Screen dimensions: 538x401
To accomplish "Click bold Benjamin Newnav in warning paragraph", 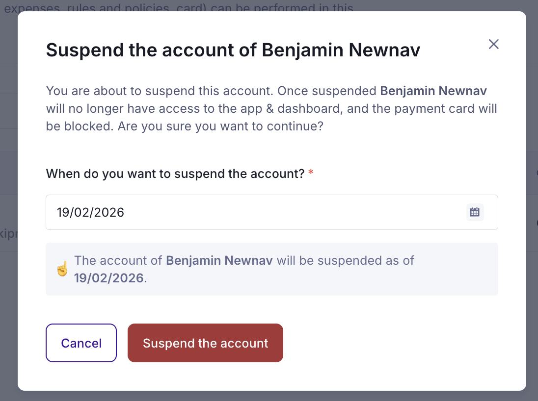I will point(433,91).
